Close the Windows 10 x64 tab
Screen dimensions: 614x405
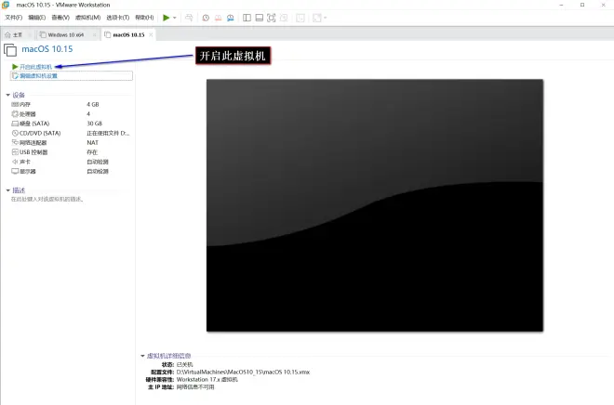[x=94, y=34]
